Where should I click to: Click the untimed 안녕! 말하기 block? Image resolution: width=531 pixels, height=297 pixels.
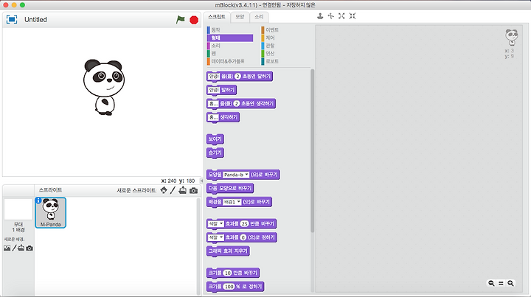[221, 90]
